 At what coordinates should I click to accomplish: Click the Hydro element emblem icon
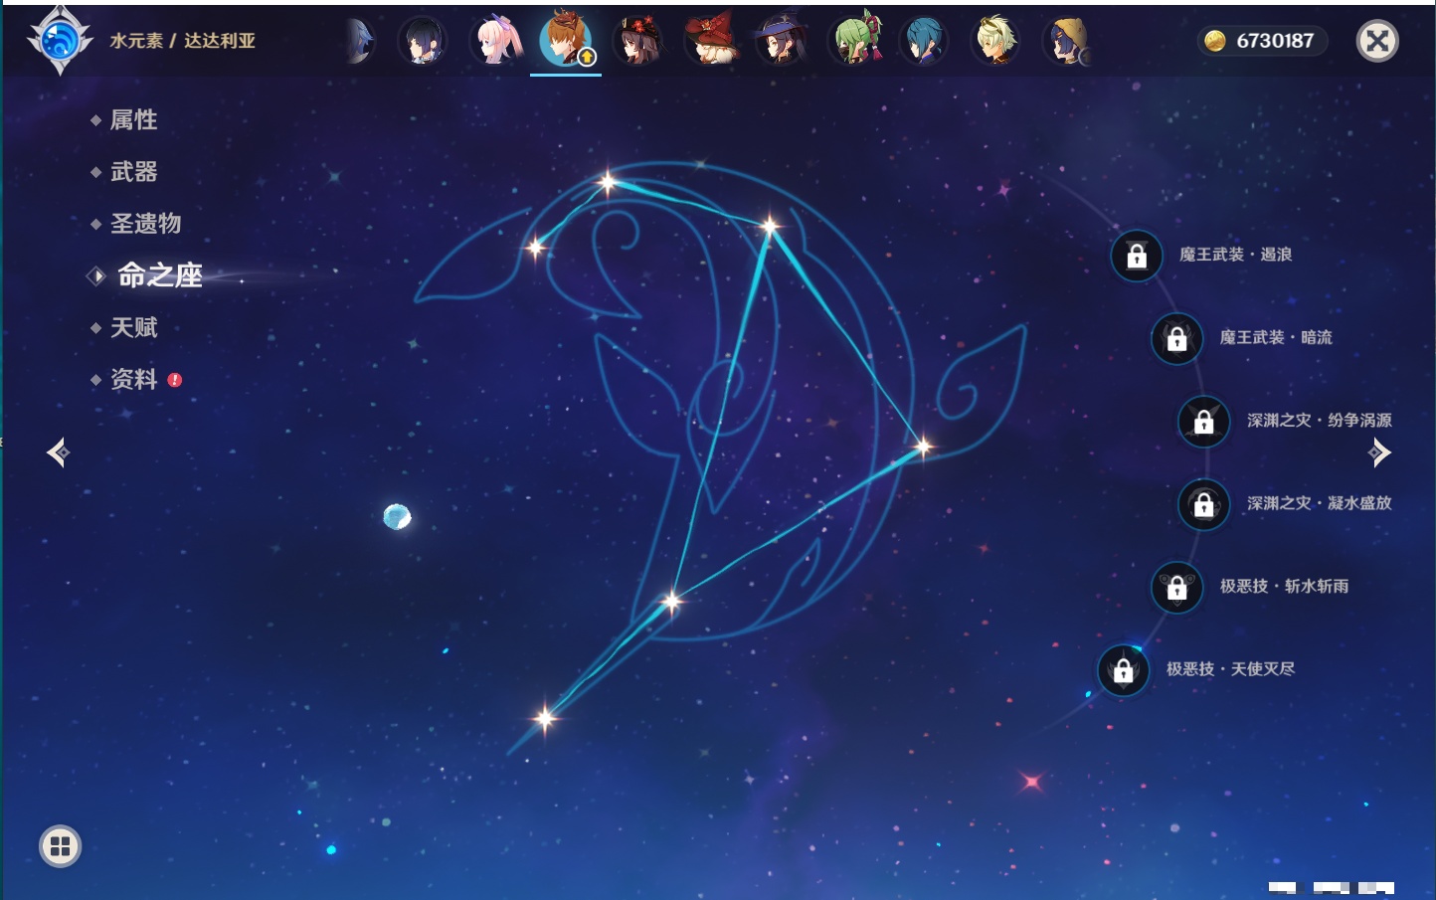click(60, 41)
